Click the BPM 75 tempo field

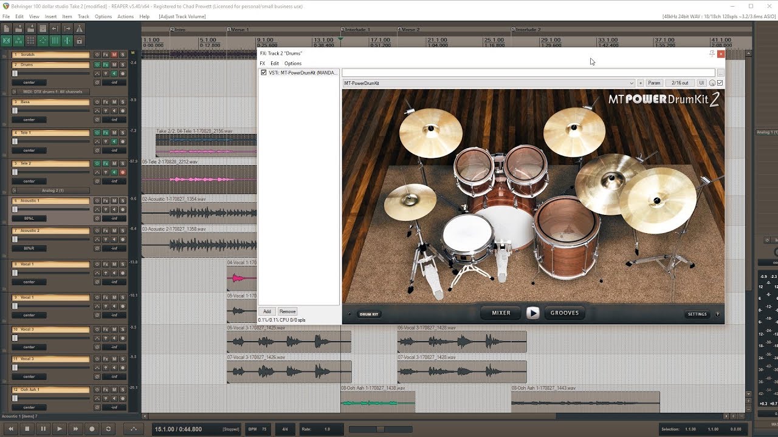click(x=258, y=429)
